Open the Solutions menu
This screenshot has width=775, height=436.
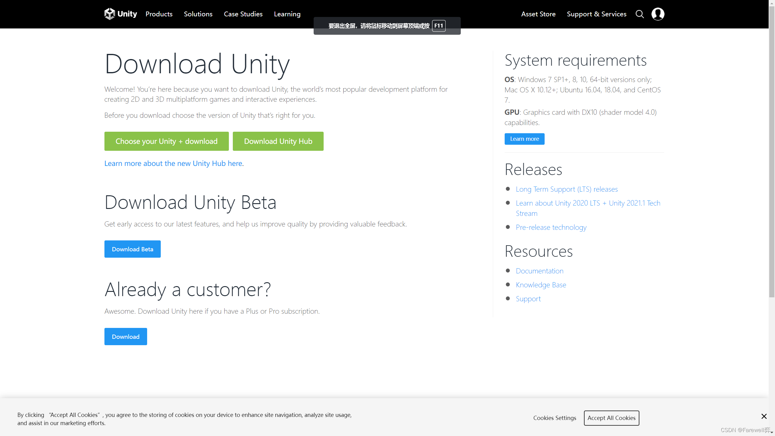198,14
